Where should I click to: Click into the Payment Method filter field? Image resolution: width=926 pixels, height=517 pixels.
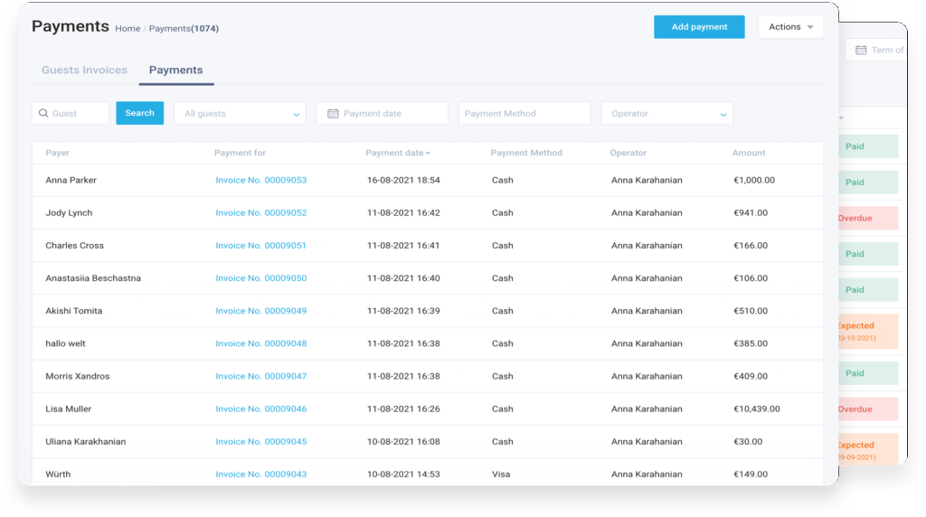524,114
